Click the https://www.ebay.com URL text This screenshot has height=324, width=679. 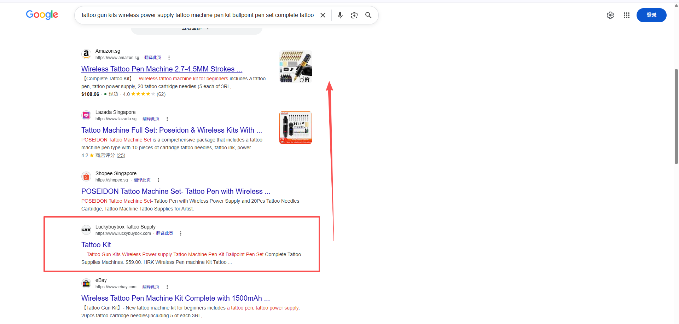[116, 287]
